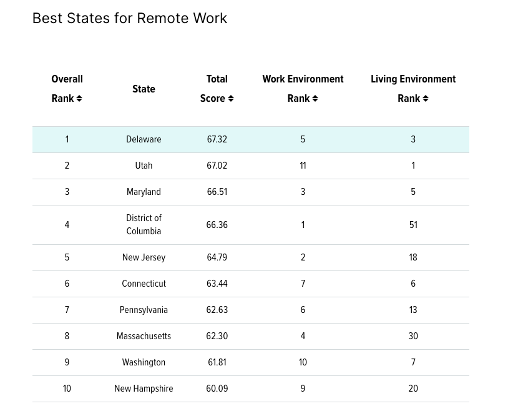Select the Total Score column header
This screenshot has height=406, width=508.
(x=217, y=89)
